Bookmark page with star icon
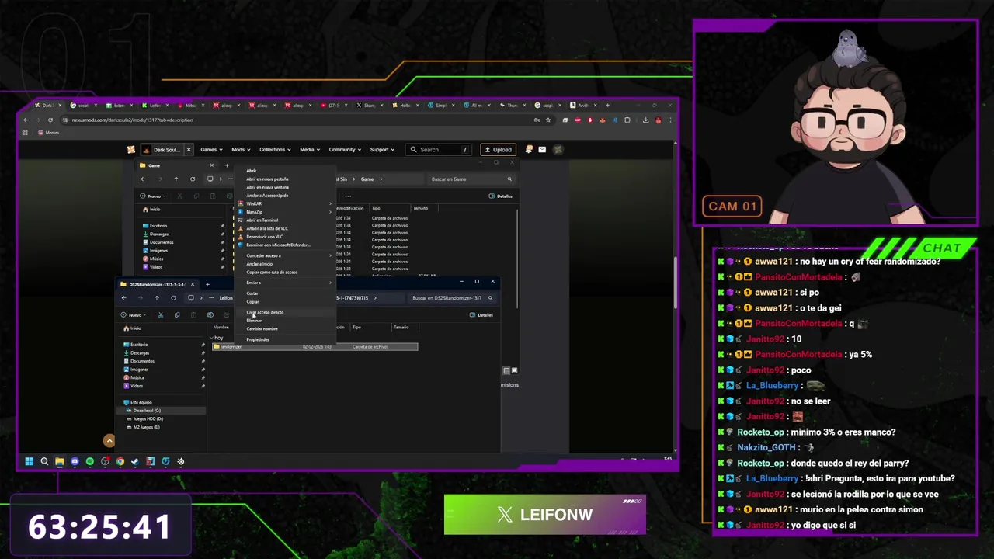994x559 pixels. [548, 120]
